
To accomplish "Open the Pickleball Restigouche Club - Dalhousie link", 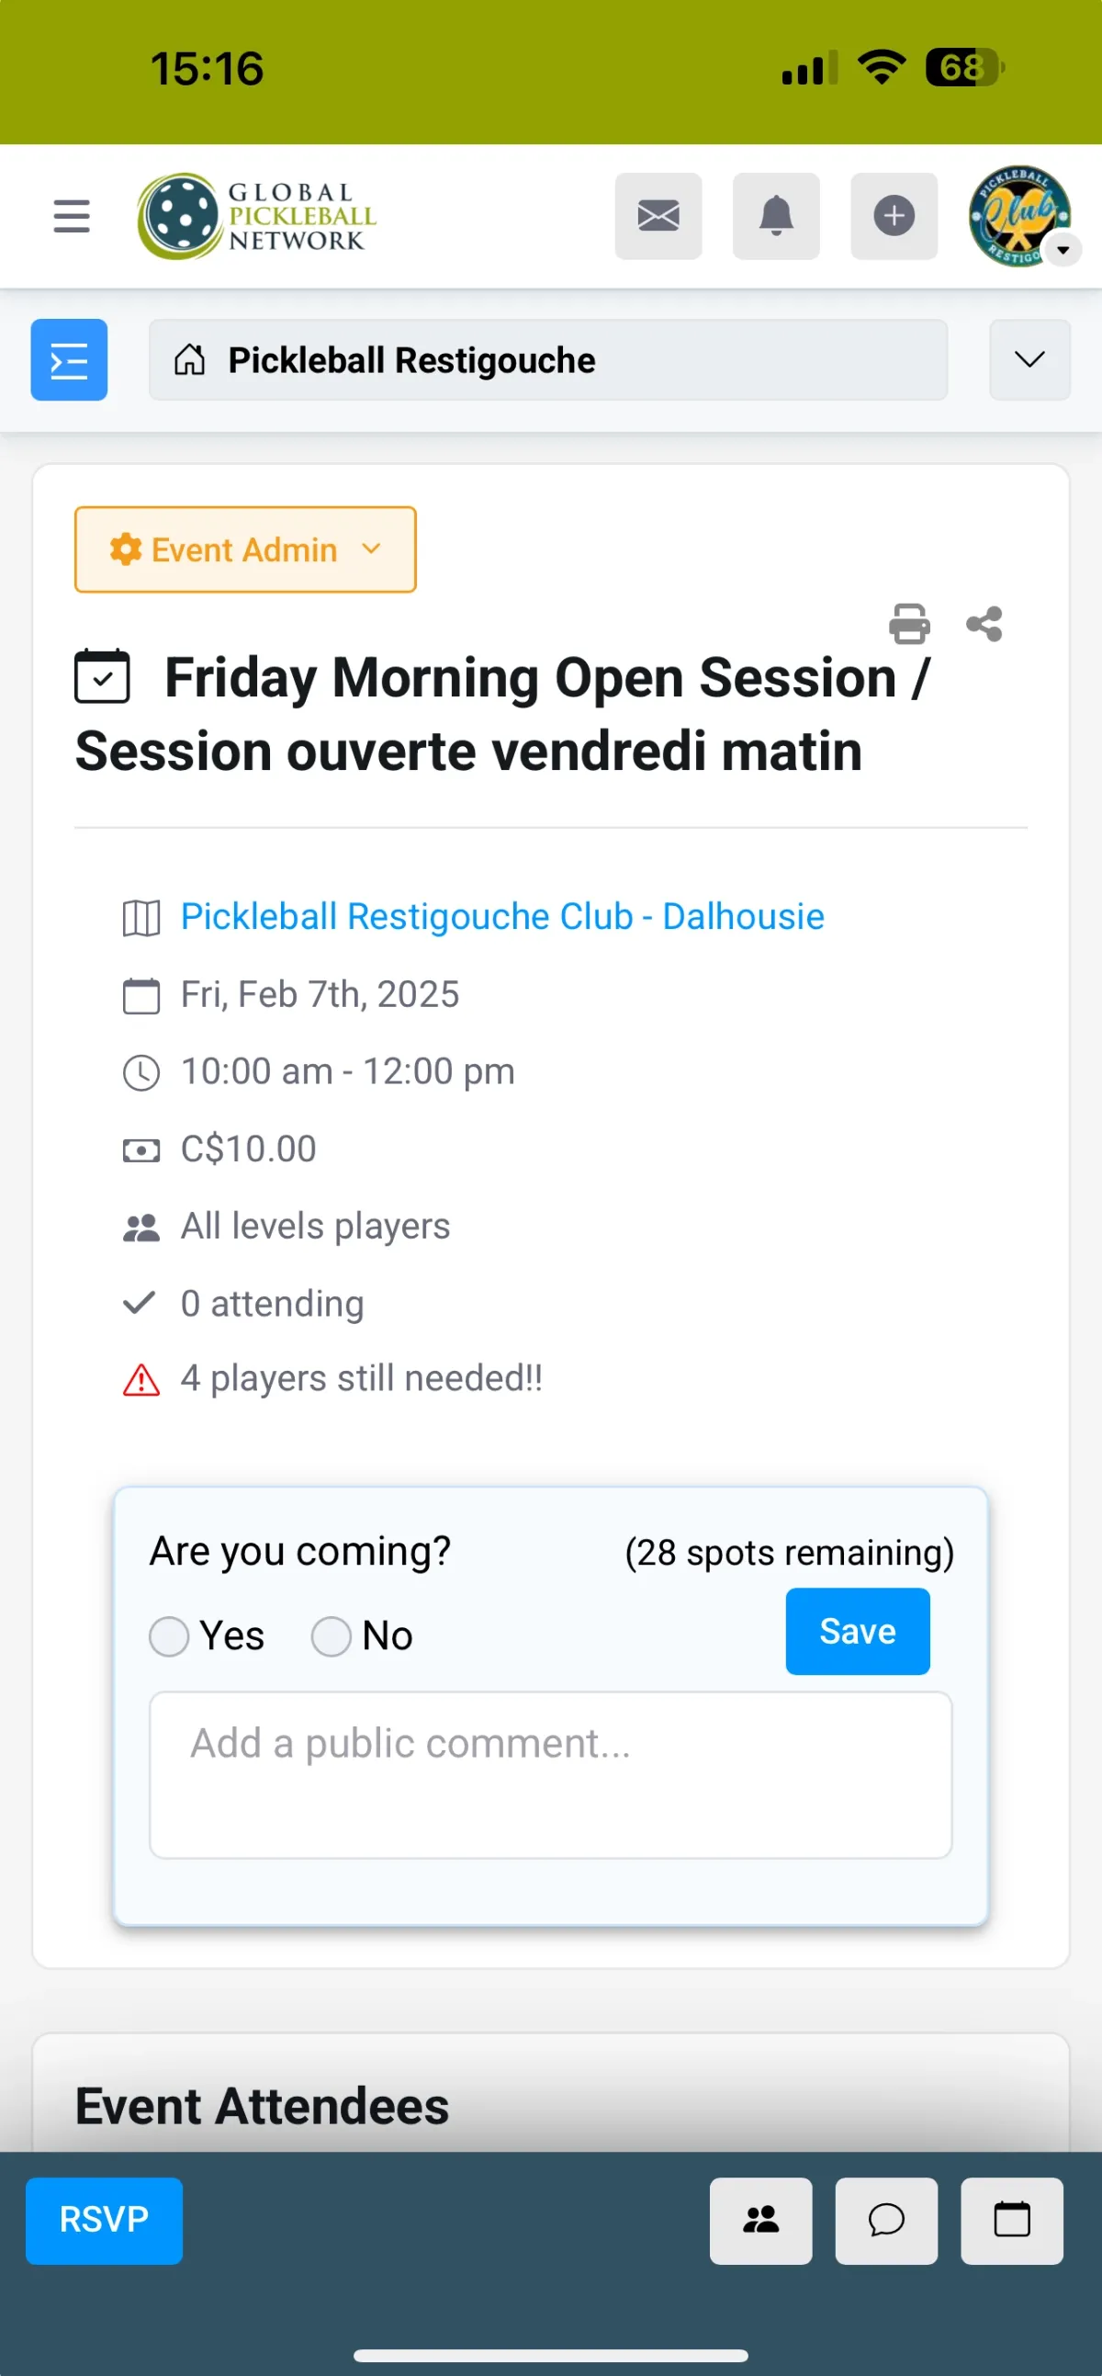I will (501, 917).
